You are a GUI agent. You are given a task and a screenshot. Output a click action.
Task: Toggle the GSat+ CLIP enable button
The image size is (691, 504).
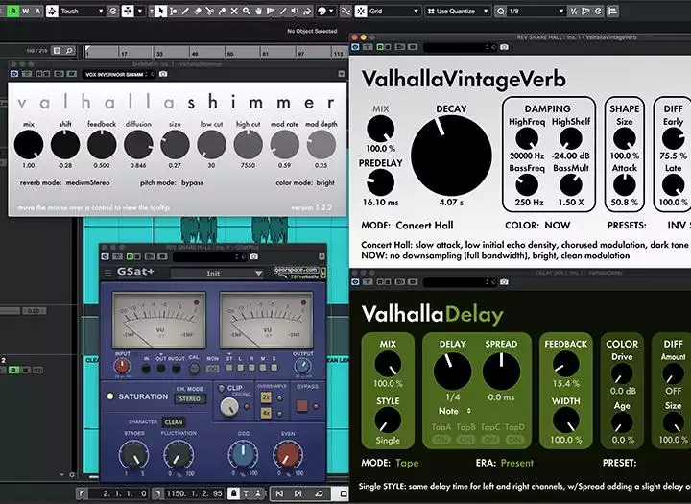[x=222, y=388]
